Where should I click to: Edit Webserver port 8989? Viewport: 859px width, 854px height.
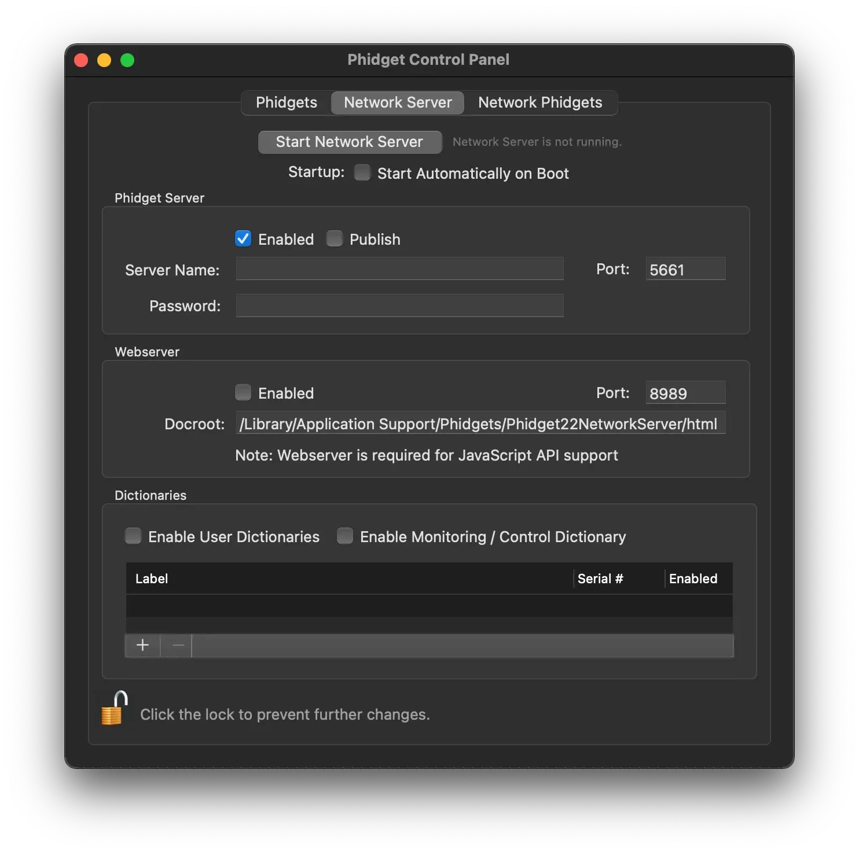click(x=685, y=393)
